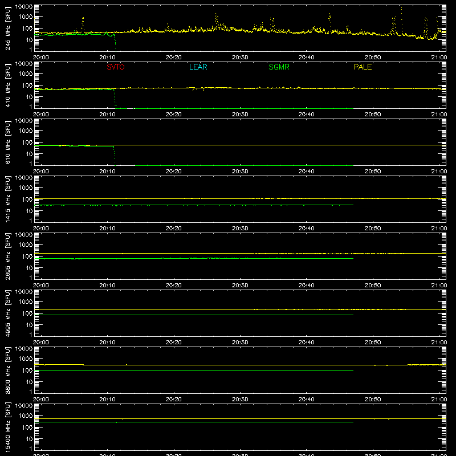
Task: Click the 1000 y-axis value of 410 MHz panel
Action: [26, 74]
